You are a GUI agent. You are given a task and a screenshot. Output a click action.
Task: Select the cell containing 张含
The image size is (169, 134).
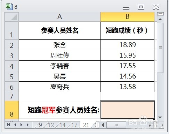coord(59,45)
